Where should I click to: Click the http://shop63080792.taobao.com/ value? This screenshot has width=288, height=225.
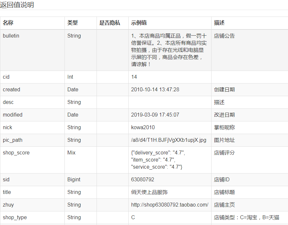[170, 205]
